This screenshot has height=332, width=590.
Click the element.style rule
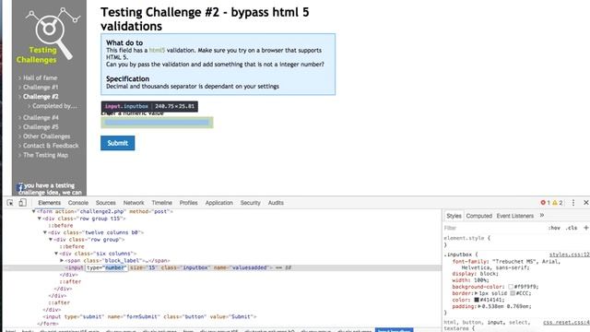coord(467,238)
